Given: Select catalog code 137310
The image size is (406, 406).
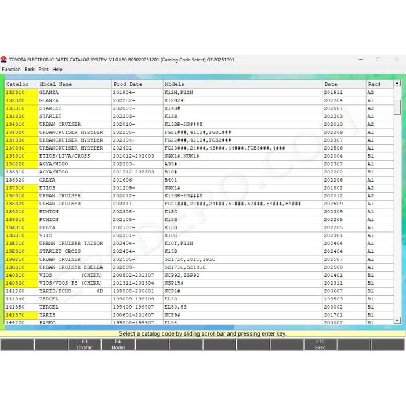Looking at the screenshot, I should 21,188.
